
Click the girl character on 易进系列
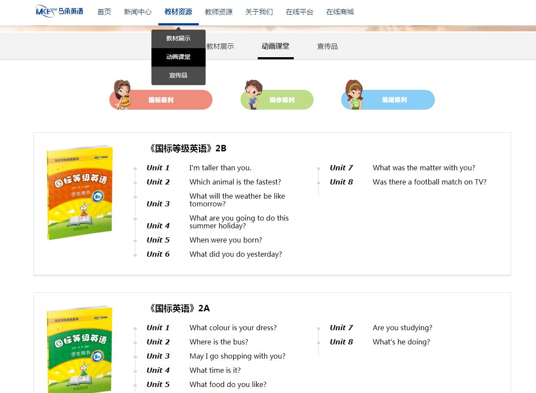354,94
